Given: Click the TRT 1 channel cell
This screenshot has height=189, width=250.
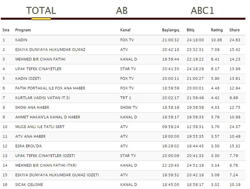Looking at the screenshot, I should (126, 97).
